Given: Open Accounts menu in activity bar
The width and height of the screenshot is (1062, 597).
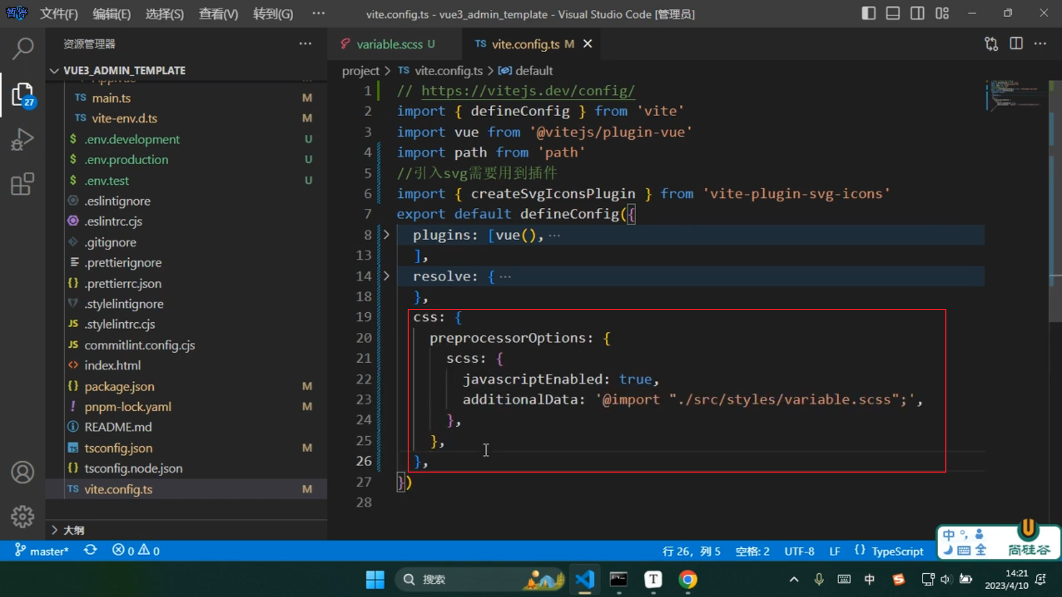Looking at the screenshot, I should point(23,473).
